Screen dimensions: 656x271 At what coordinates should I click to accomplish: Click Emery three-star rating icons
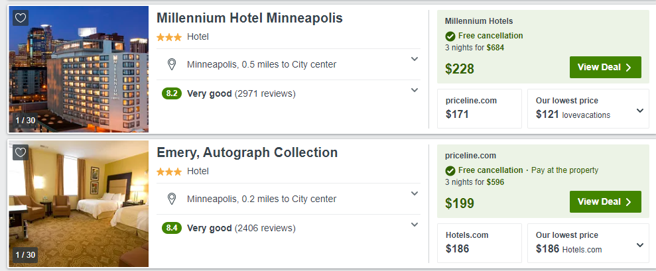tap(169, 172)
